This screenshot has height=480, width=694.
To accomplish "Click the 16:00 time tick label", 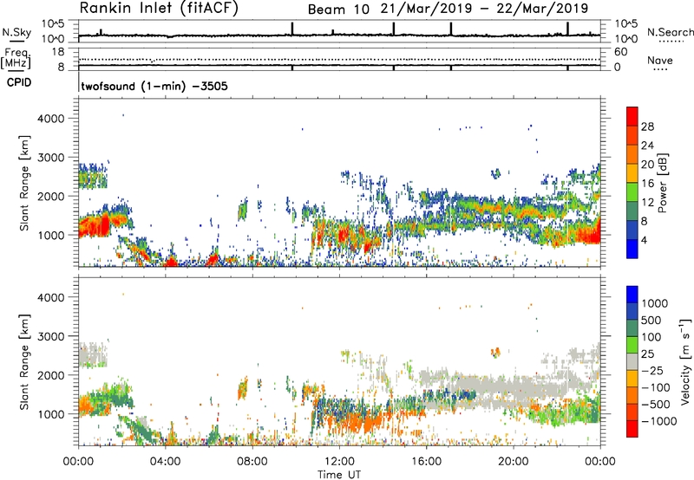I will click(426, 462).
